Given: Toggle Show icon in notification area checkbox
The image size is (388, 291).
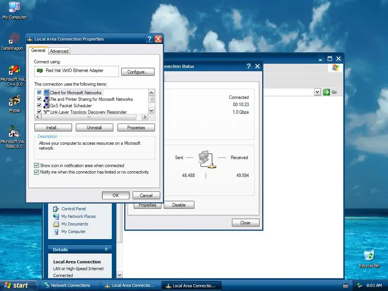Looking at the screenshot, I should pos(36,166).
